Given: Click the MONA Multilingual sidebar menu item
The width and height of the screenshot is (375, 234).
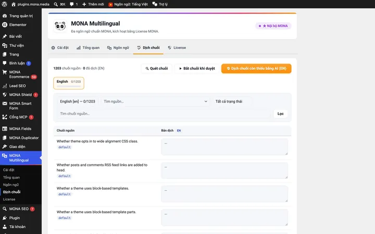Looking at the screenshot, I should click(x=21, y=158).
